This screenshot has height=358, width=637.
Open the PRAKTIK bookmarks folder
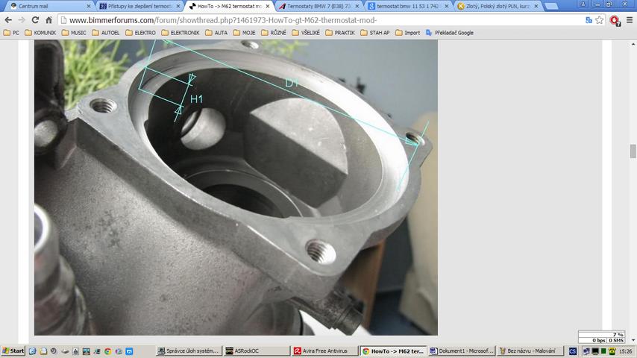point(340,33)
